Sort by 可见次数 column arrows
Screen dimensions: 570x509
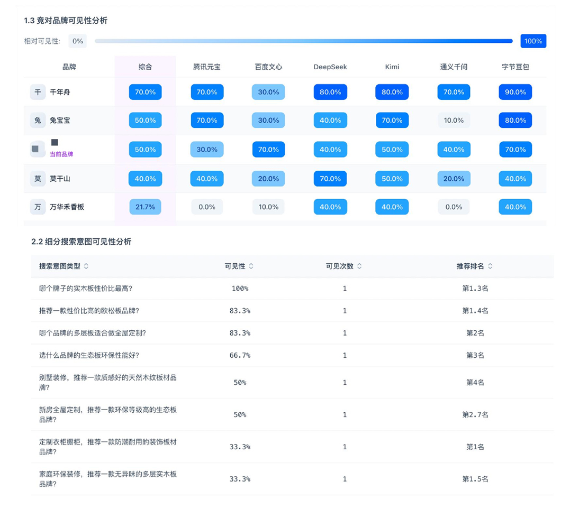(359, 266)
